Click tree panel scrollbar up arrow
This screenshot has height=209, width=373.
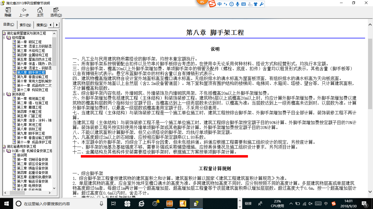54,33
